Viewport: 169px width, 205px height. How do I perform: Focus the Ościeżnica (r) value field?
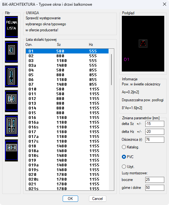[155, 140]
